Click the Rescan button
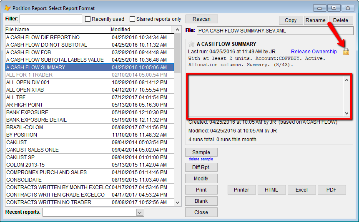 coord(201,19)
